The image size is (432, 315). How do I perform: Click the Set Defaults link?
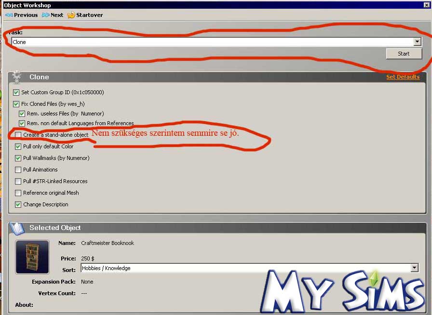coord(403,77)
